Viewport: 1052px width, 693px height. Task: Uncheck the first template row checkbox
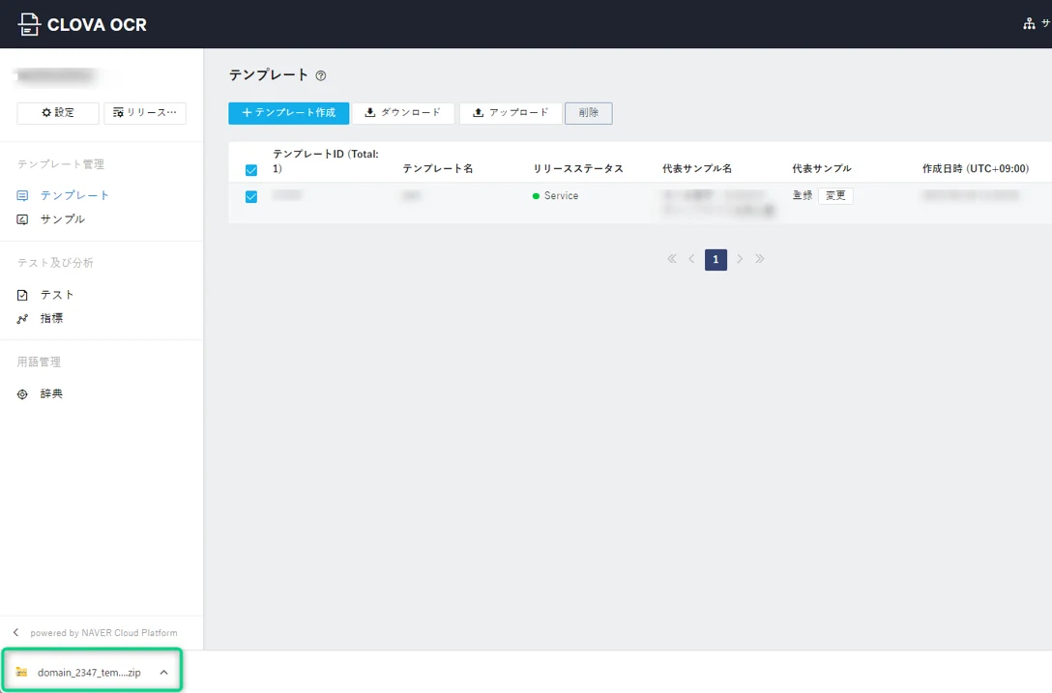pyautogui.click(x=251, y=196)
